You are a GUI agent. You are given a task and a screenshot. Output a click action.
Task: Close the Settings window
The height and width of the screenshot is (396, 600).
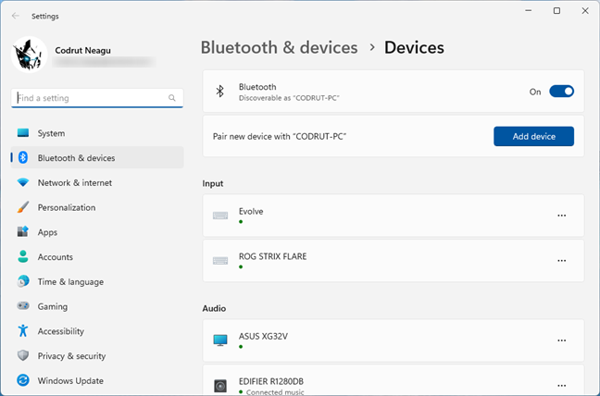pyautogui.click(x=585, y=11)
